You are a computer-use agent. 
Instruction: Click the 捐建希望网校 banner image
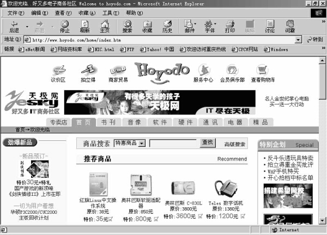288,196
